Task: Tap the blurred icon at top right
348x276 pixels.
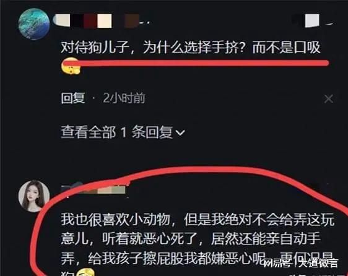Action: [x=313, y=20]
